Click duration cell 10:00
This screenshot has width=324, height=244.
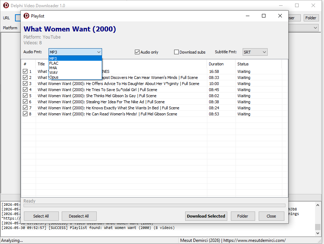pyautogui.click(x=214, y=84)
